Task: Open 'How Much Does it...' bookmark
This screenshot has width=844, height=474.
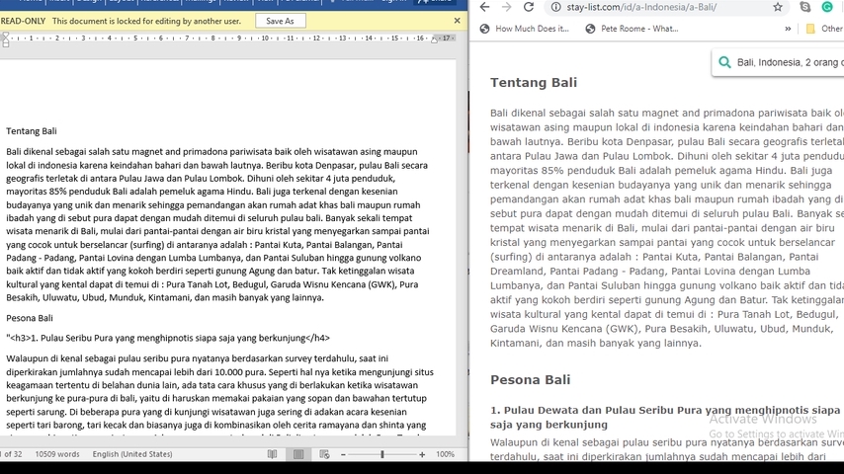Action: click(x=525, y=29)
